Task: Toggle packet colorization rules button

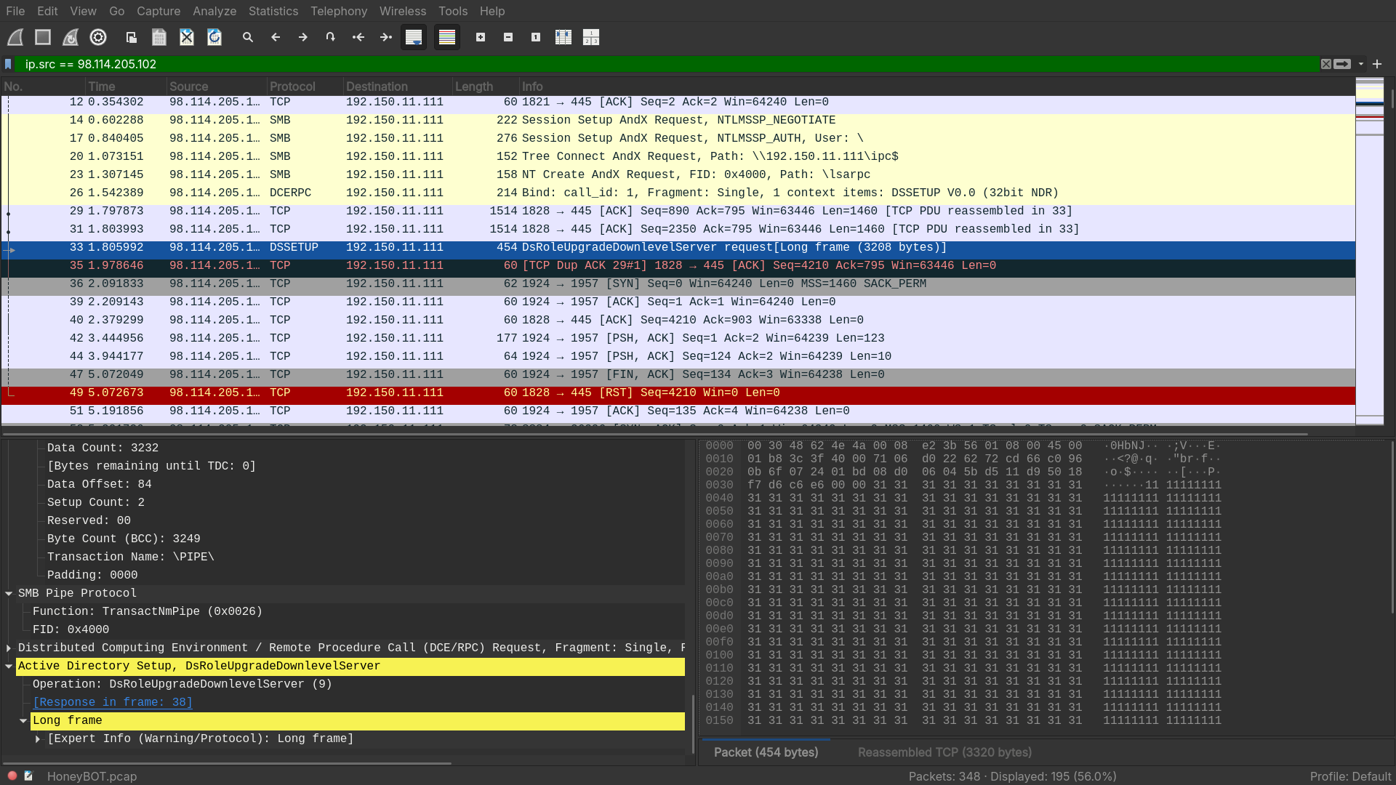Action: [447, 37]
